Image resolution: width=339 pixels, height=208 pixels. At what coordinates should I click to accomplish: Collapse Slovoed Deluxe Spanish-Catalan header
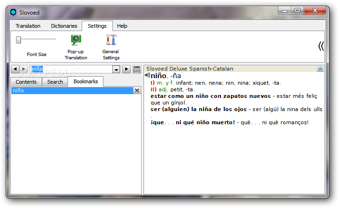coord(320,69)
